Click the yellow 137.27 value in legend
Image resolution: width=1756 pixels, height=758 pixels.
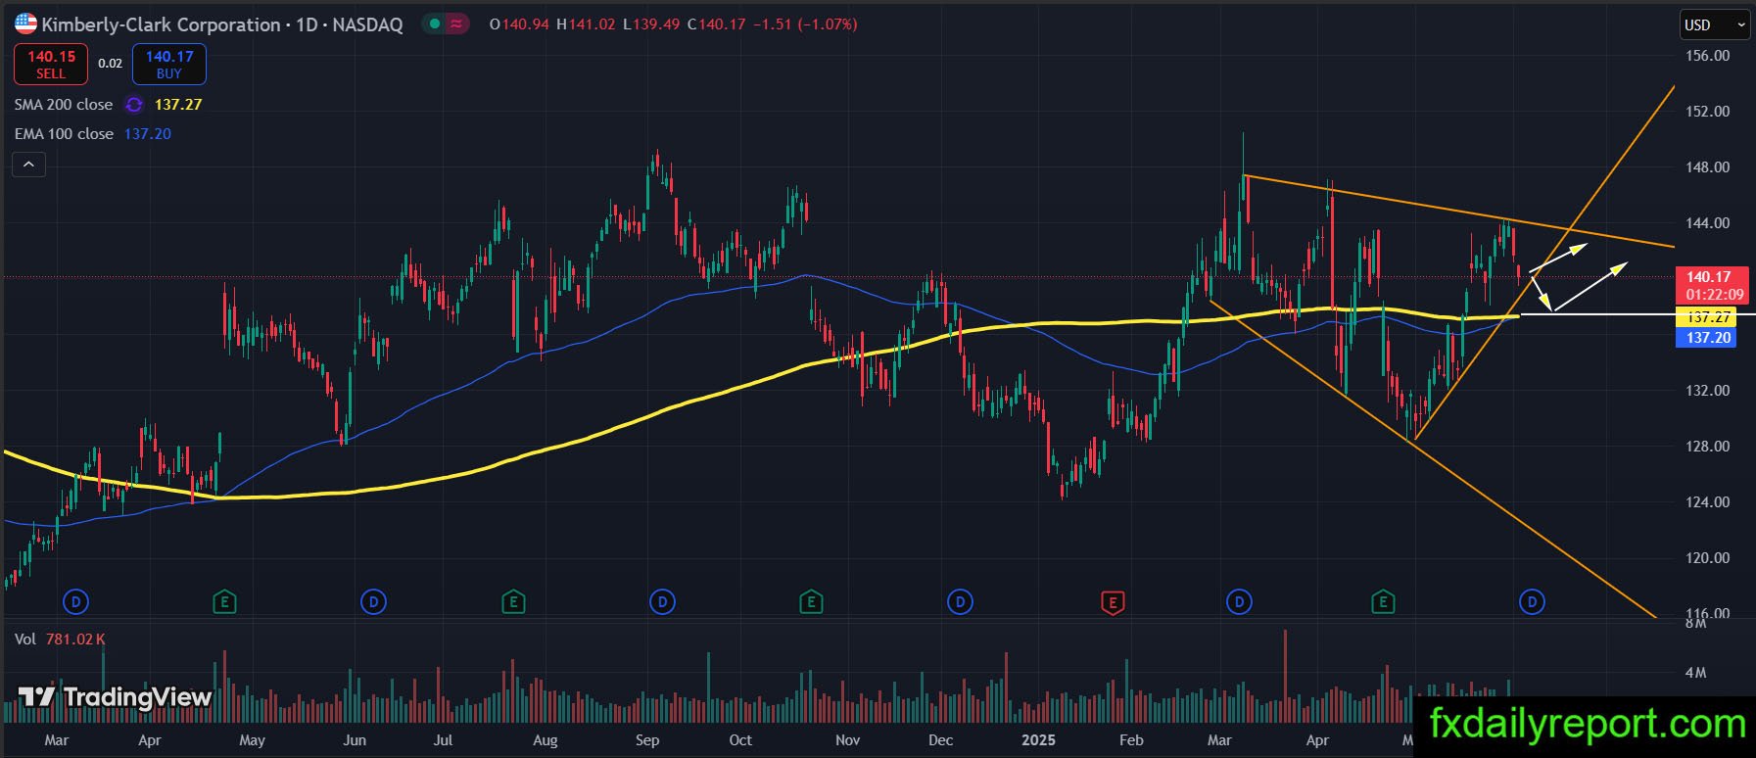178,105
